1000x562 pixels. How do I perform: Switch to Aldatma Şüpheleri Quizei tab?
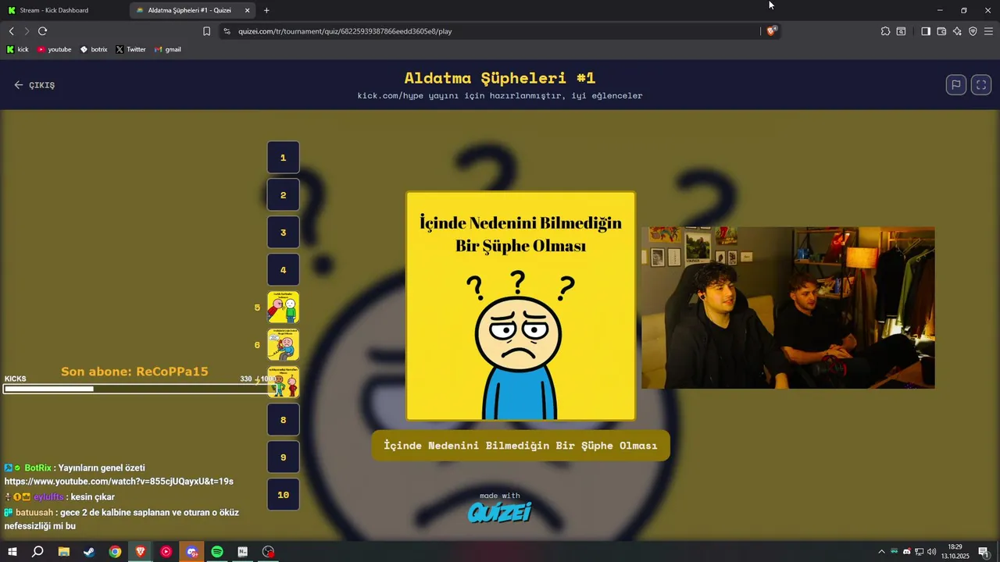click(191, 10)
